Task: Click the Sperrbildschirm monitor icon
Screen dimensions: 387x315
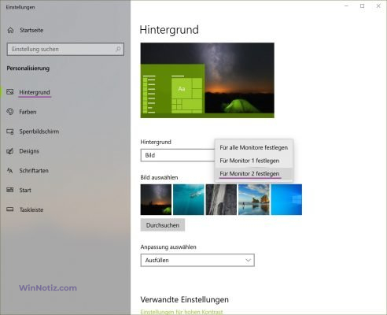Action: coord(10,132)
